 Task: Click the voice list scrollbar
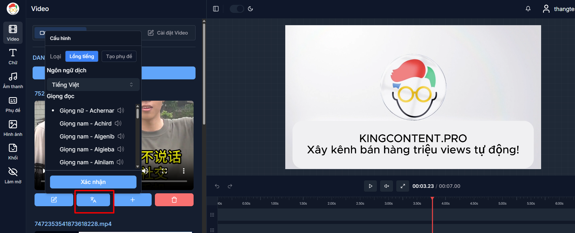(x=138, y=114)
